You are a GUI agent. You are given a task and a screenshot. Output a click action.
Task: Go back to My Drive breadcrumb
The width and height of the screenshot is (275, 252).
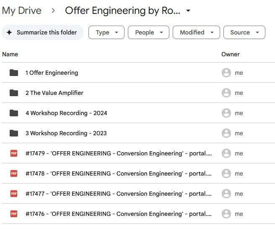(21, 10)
